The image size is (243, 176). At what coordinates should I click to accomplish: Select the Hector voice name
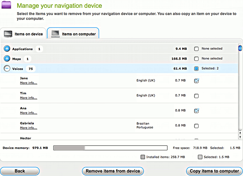(25, 138)
